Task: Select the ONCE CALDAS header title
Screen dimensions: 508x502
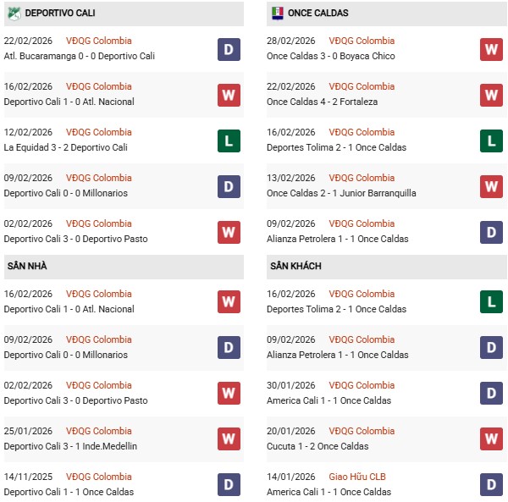Action: pos(317,13)
